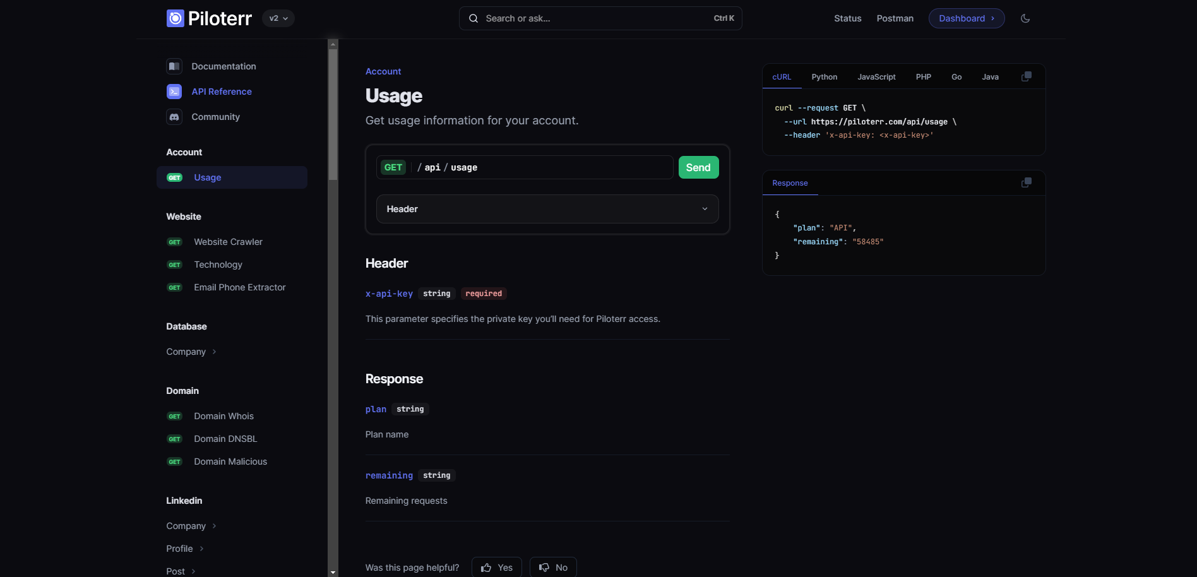
Task: Select the API Reference icon in sidebar
Action: pyautogui.click(x=174, y=92)
